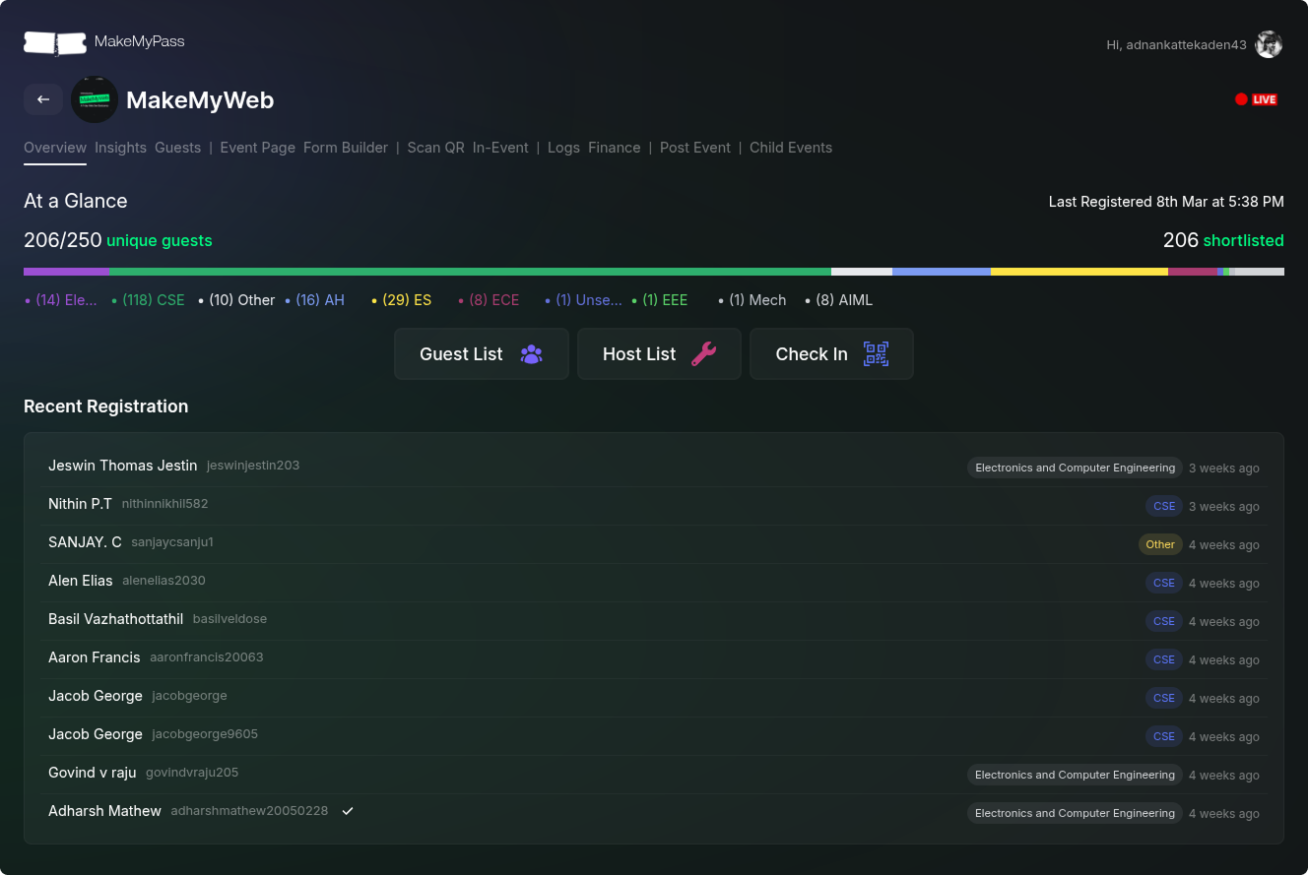Click the MakeMyPass ticket logo
Screen dimensions: 1308x875
55,42
